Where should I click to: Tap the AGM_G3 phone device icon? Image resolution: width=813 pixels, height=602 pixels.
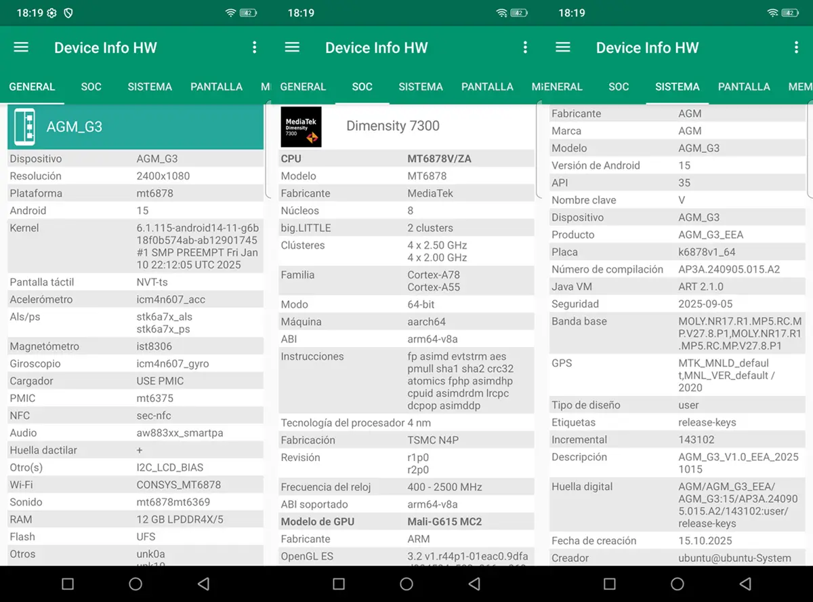pos(24,126)
